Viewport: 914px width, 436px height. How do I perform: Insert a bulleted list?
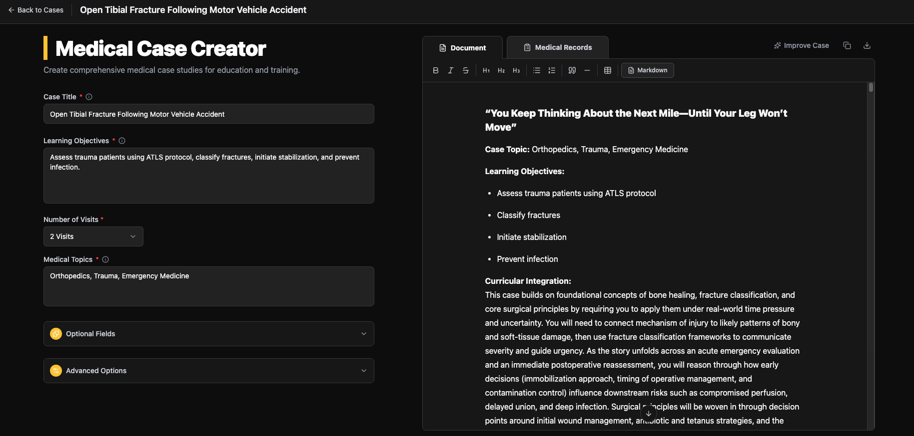pyautogui.click(x=536, y=70)
